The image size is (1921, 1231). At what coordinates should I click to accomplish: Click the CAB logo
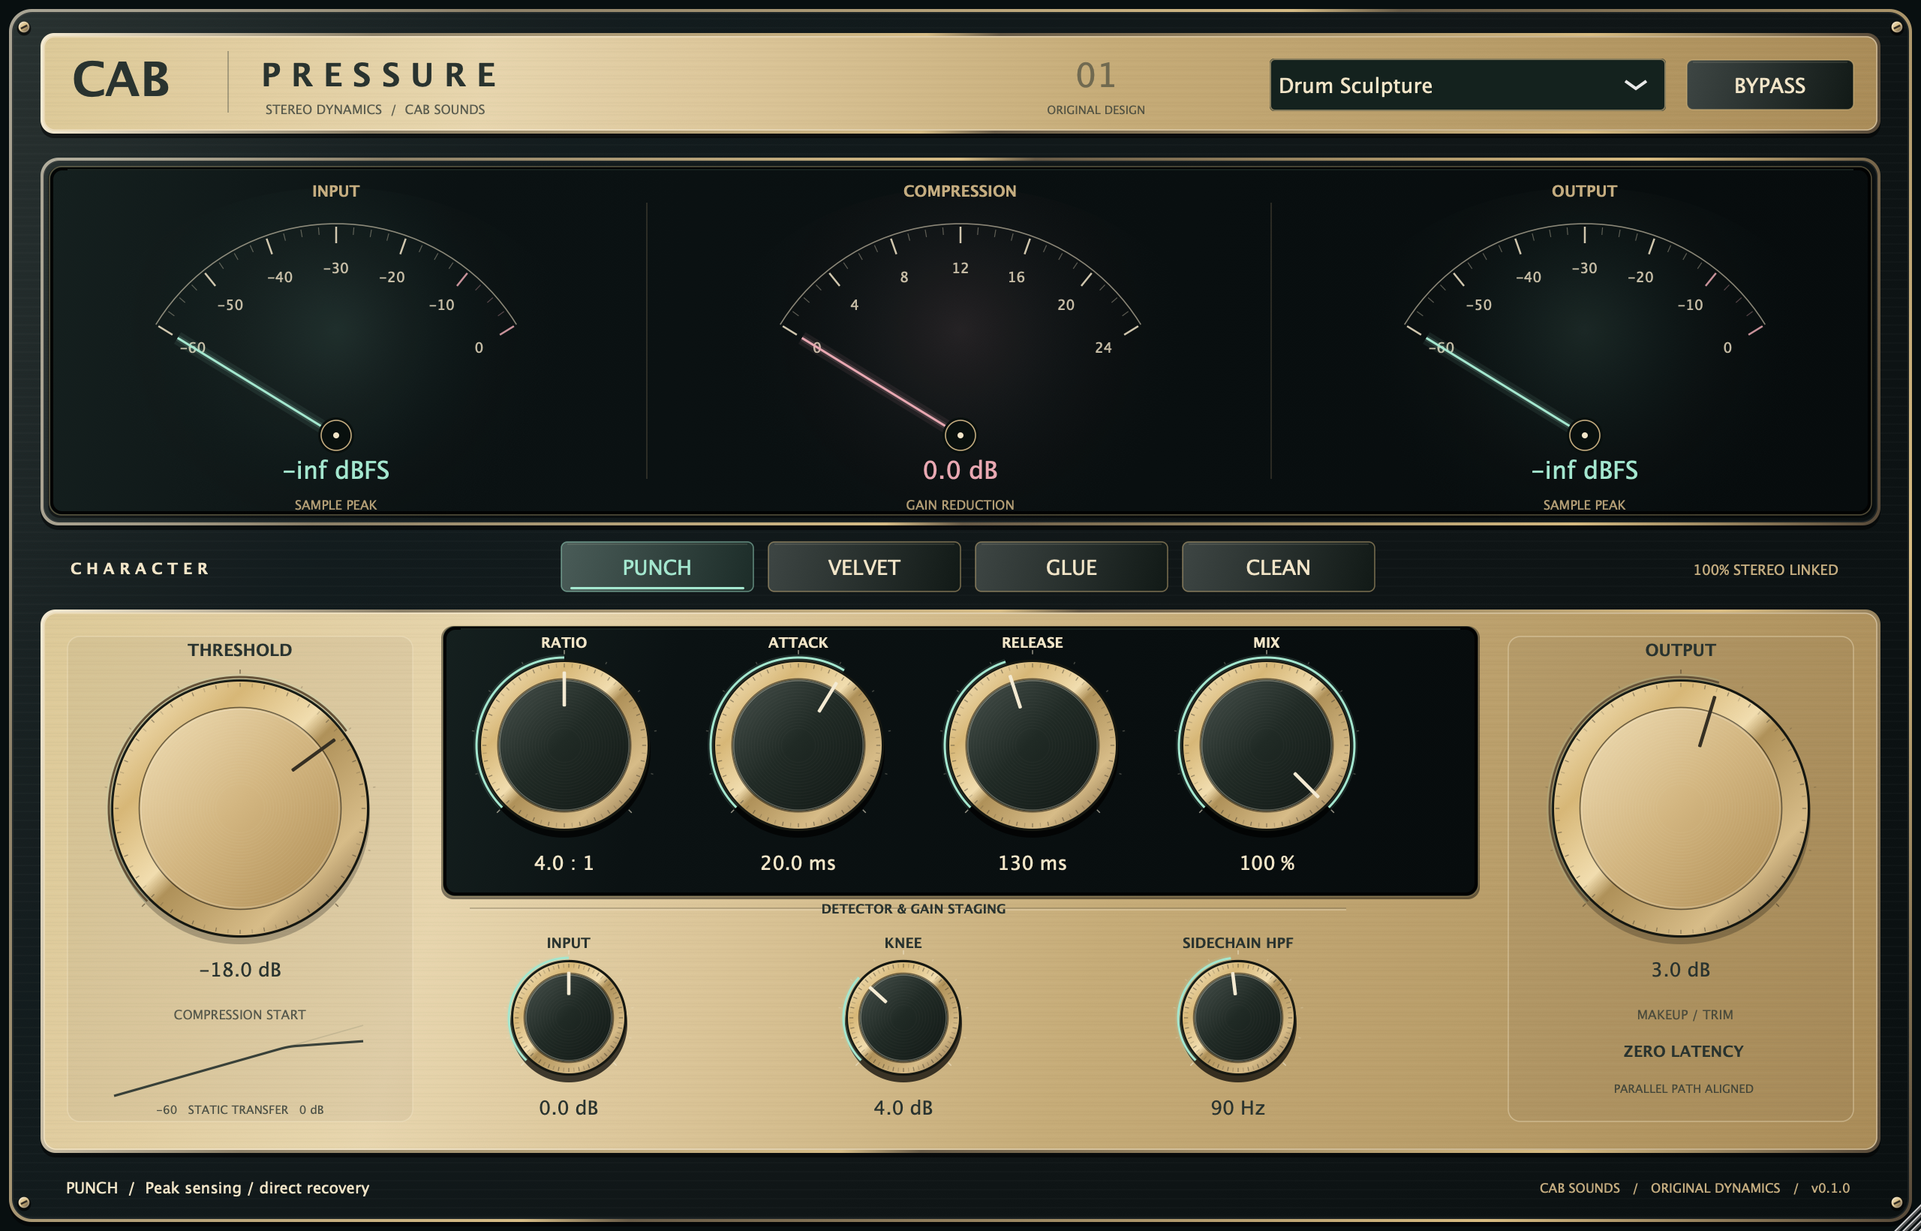pyautogui.click(x=121, y=80)
